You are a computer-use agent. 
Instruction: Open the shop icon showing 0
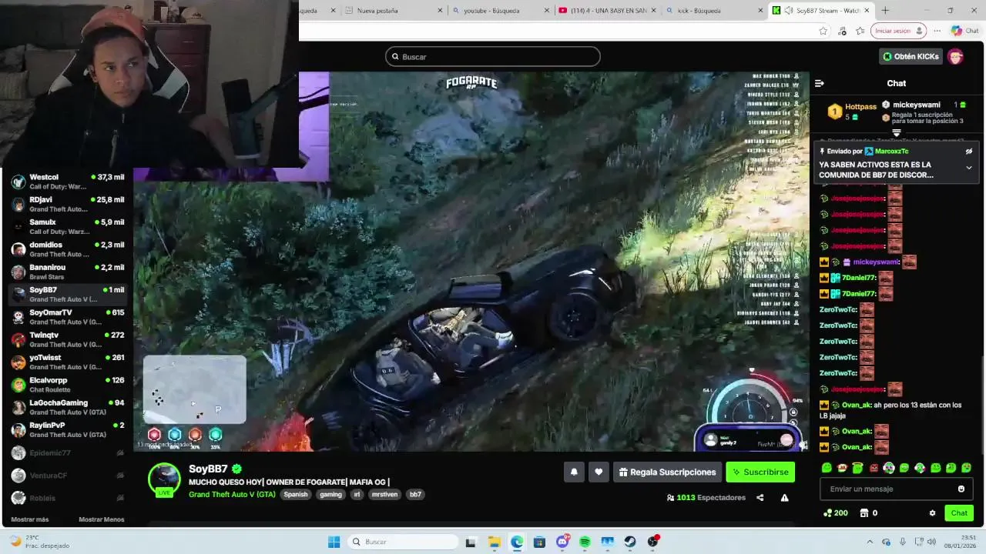click(868, 513)
